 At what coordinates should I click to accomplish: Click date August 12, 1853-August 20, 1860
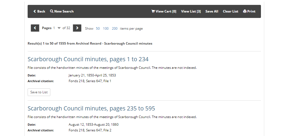click(94, 125)
